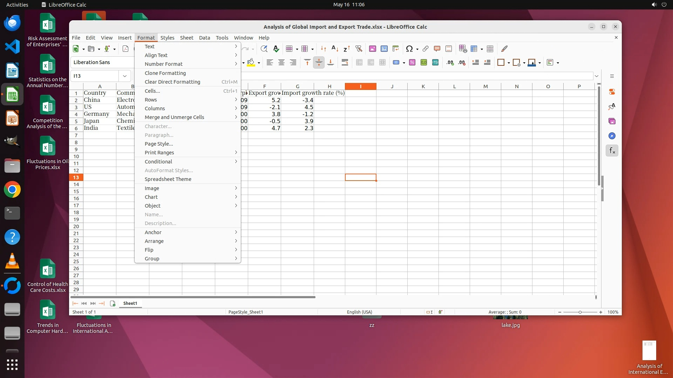673x378 pixels.
Task: Click the Spelling check icon
Action: click(276, 49)
